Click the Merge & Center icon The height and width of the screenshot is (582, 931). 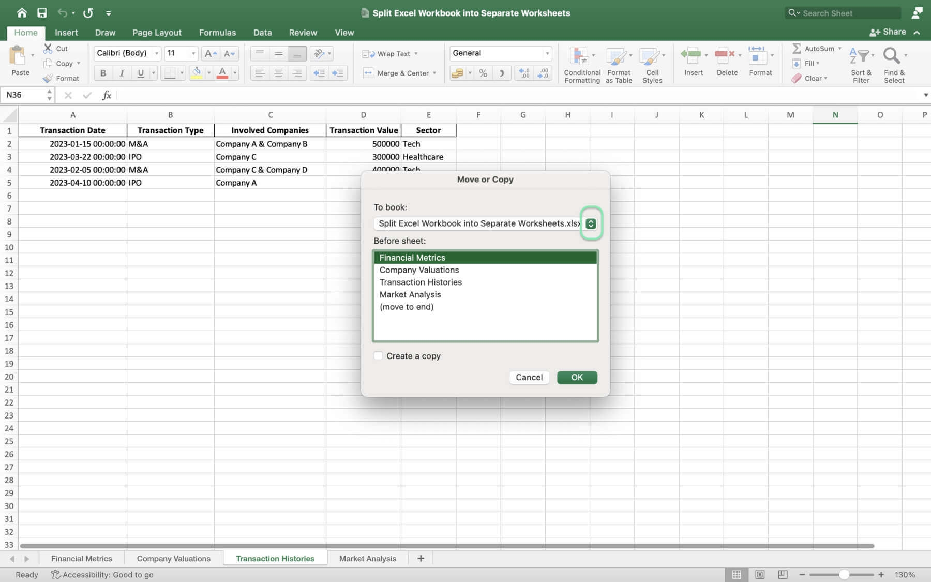pos(368,73)
